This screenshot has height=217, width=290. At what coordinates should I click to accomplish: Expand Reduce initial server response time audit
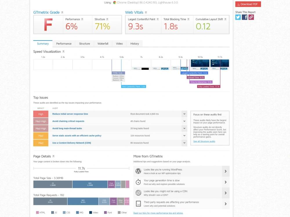coord(184,114)
